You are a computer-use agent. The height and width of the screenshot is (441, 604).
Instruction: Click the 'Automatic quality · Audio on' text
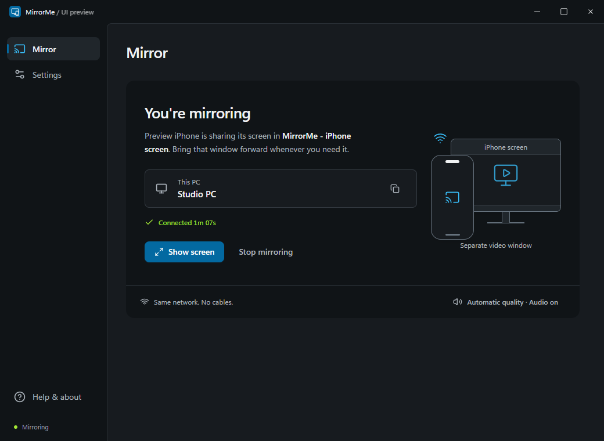[512, 302]
